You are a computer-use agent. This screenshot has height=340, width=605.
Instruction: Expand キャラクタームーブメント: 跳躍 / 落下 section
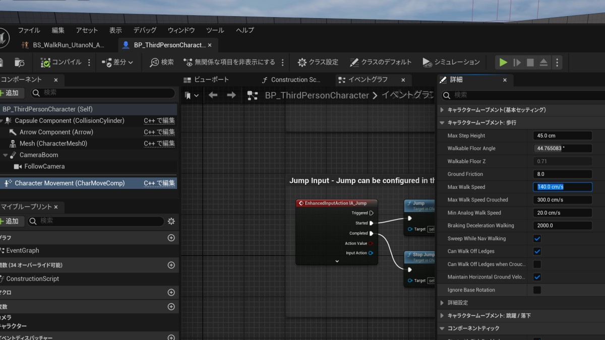442,316
